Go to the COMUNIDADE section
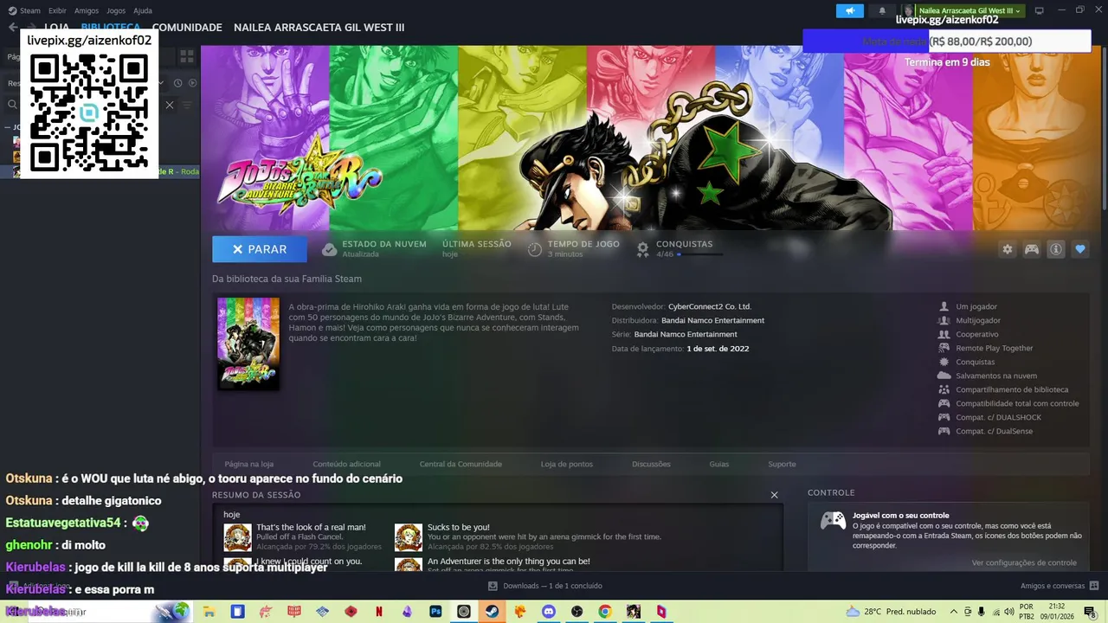The height and width of the screenshot is (623, 1108). 187,28
